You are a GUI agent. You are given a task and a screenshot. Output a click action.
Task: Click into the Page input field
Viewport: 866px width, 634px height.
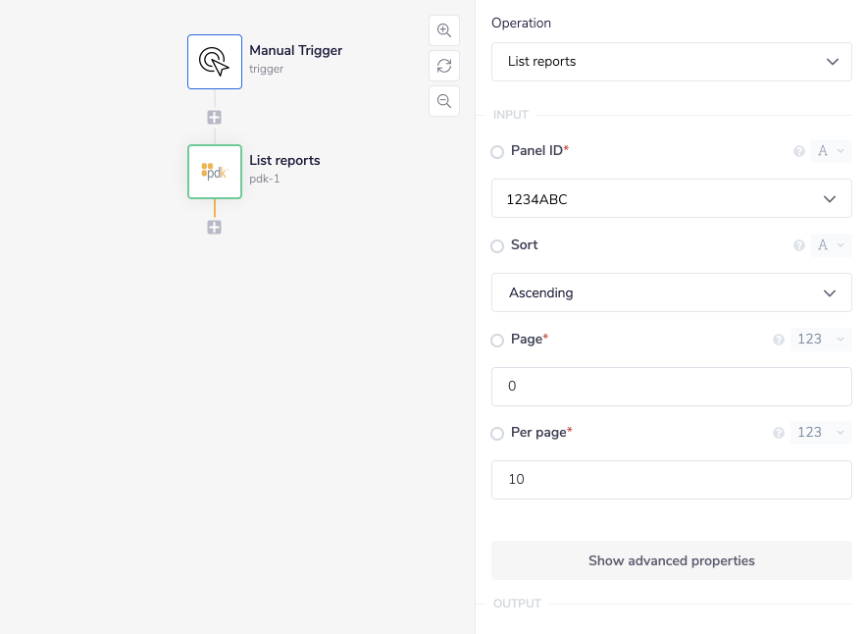[671, 387]
